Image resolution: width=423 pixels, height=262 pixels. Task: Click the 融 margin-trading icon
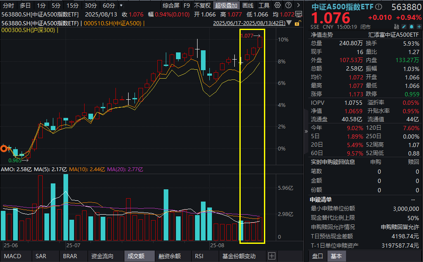click(397, 26)
